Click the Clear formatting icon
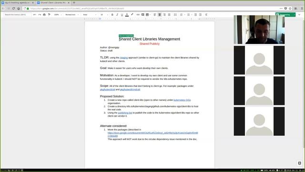 (206, 15)
